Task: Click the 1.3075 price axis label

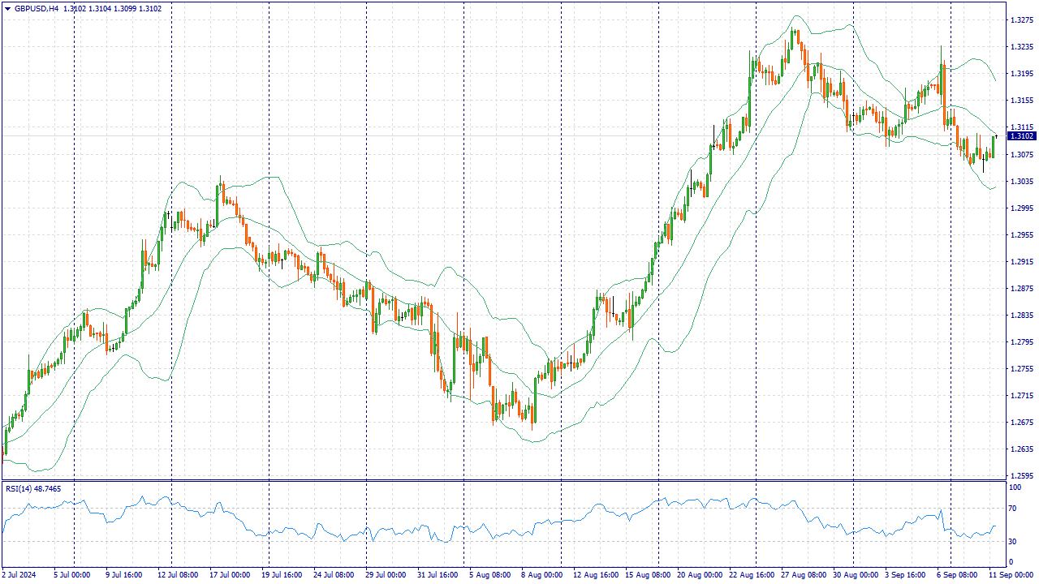Action: (x=1020, y=154)
